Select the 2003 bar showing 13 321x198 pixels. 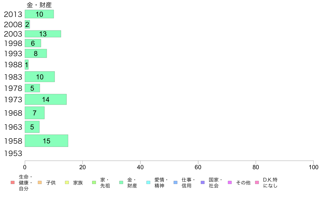[43, 34]
